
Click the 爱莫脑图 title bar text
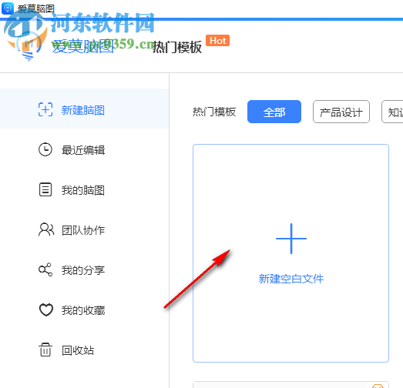[36, 8]
